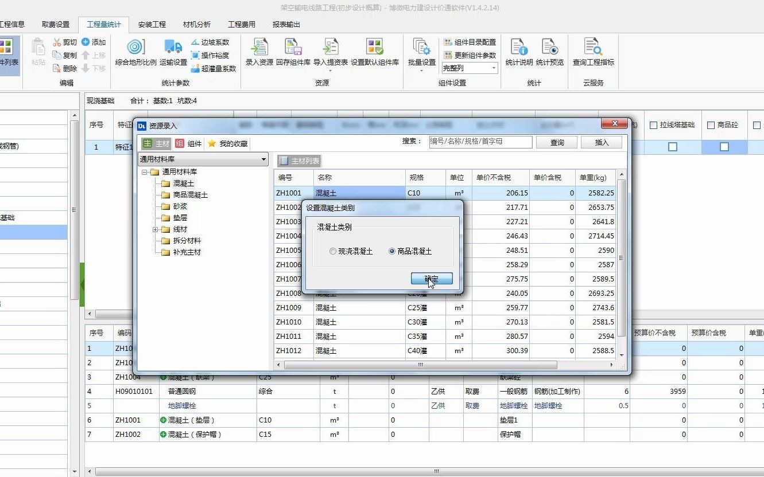Viewport: 764px width, 477px height.
Task: Click the 复制 (copy) icon
Action: coord(57,55)
